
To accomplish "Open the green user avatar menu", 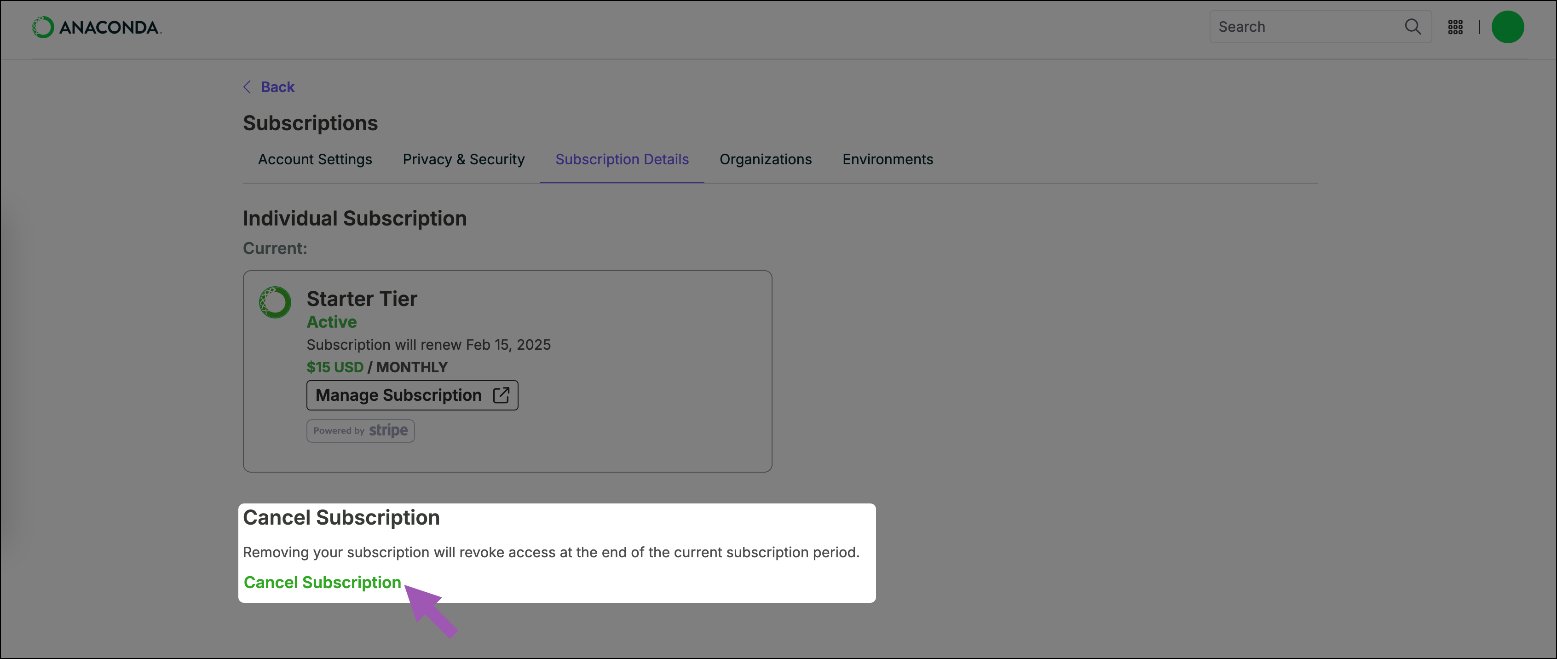I will coord(1507,27).
